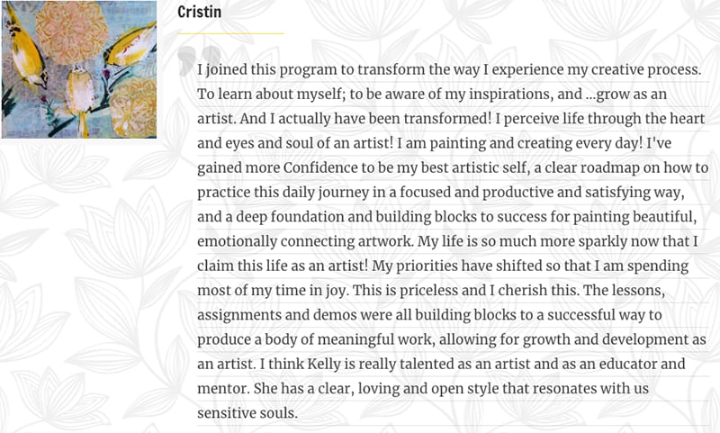Screen dimensions: 720x433
Task: Open Cristin's bird painting thumbnail
Action: pyautogui.click(x=79, y=69)
